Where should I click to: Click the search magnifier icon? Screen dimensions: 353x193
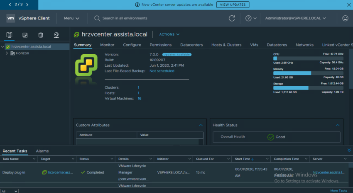click(x=97, y=18)
